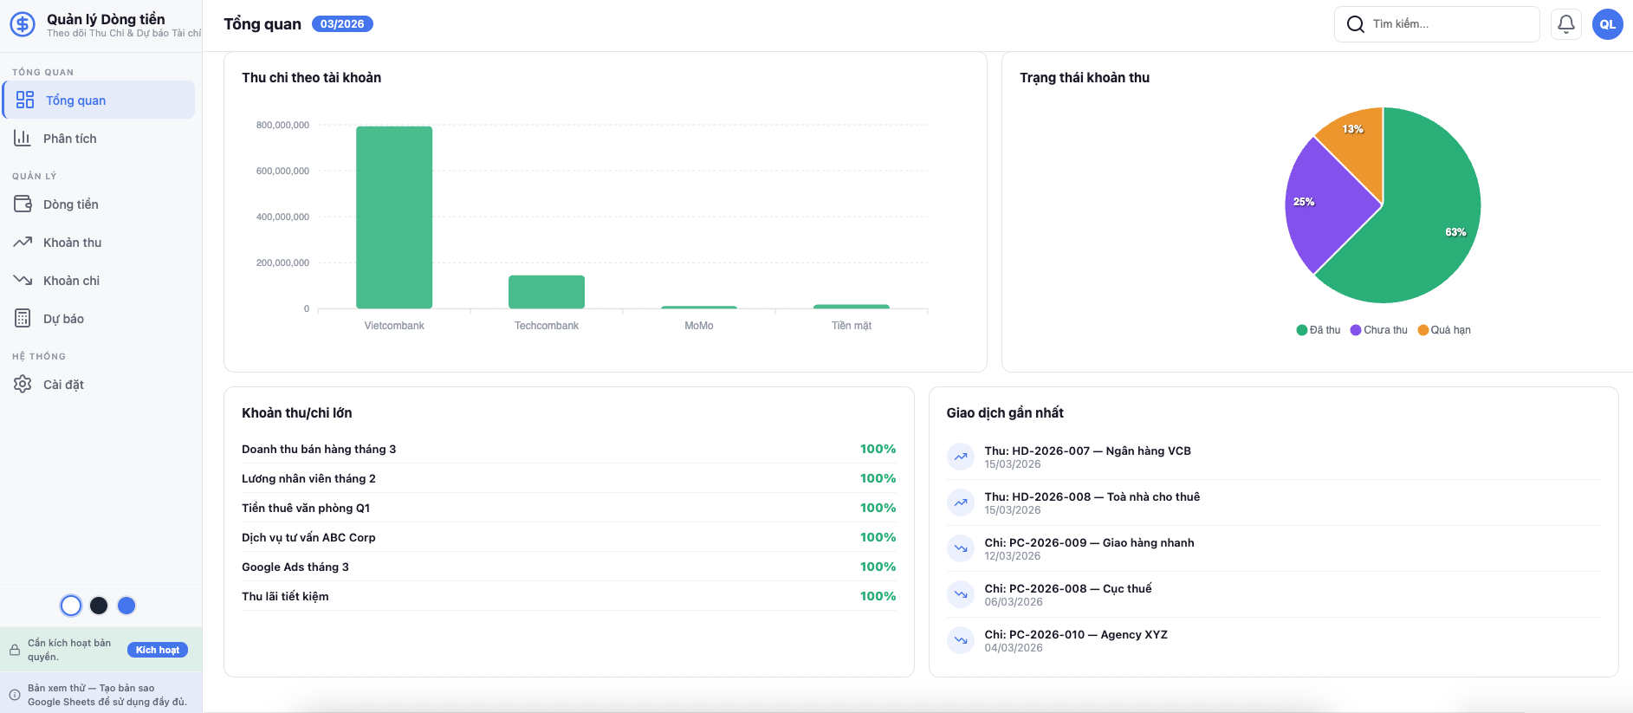Viewport: 1633px width, 713px height.
Task: Choose the blue theme color dot
Action: coord(126,606)
